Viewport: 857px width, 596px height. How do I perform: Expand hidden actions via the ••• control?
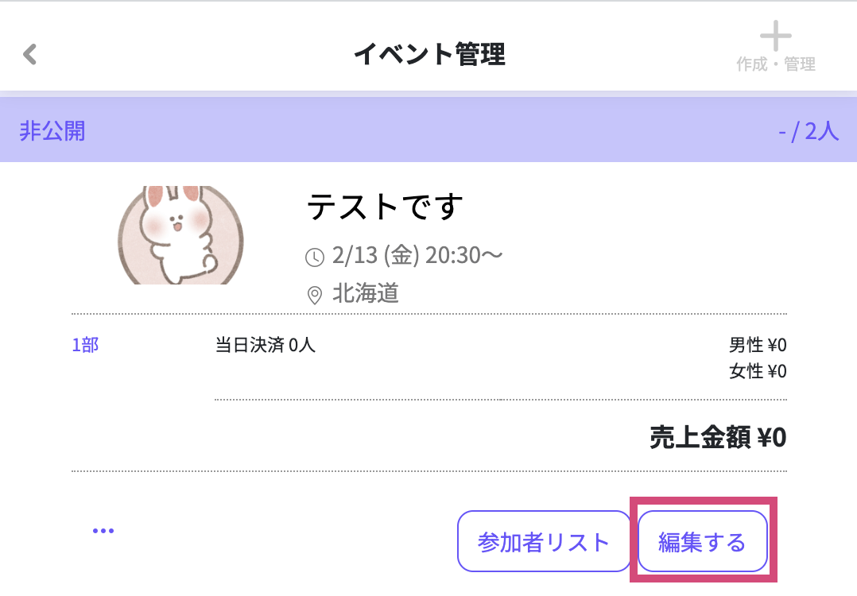[103, 529]
